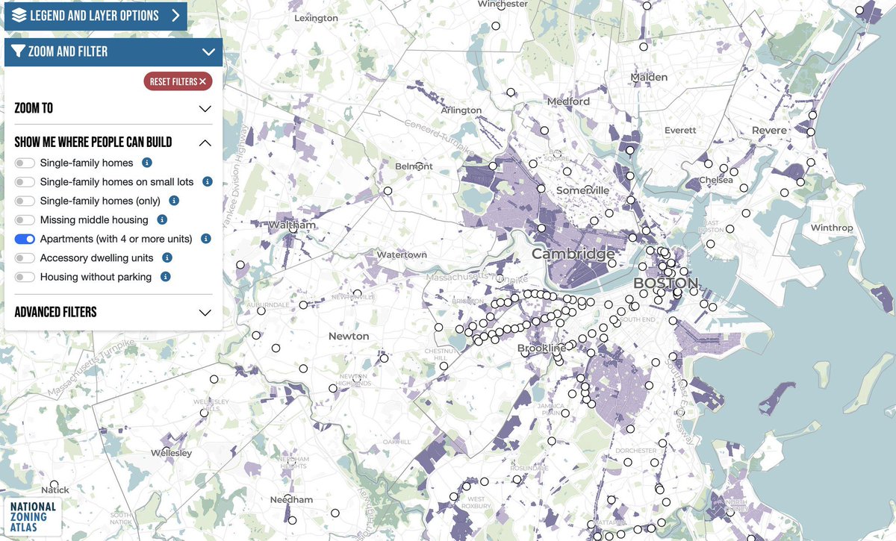Screen dimensions: 896x541
Task: Click the station marker beside Newtonville
Action: pos(358,293)
